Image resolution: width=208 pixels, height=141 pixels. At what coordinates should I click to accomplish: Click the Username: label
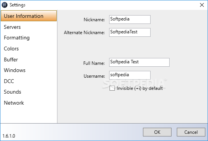click(94, 76)
